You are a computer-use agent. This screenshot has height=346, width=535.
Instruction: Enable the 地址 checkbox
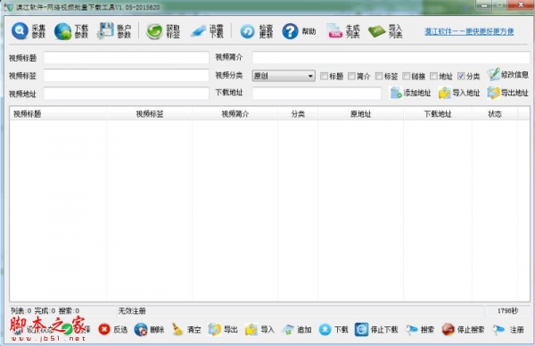click(433, 76)
